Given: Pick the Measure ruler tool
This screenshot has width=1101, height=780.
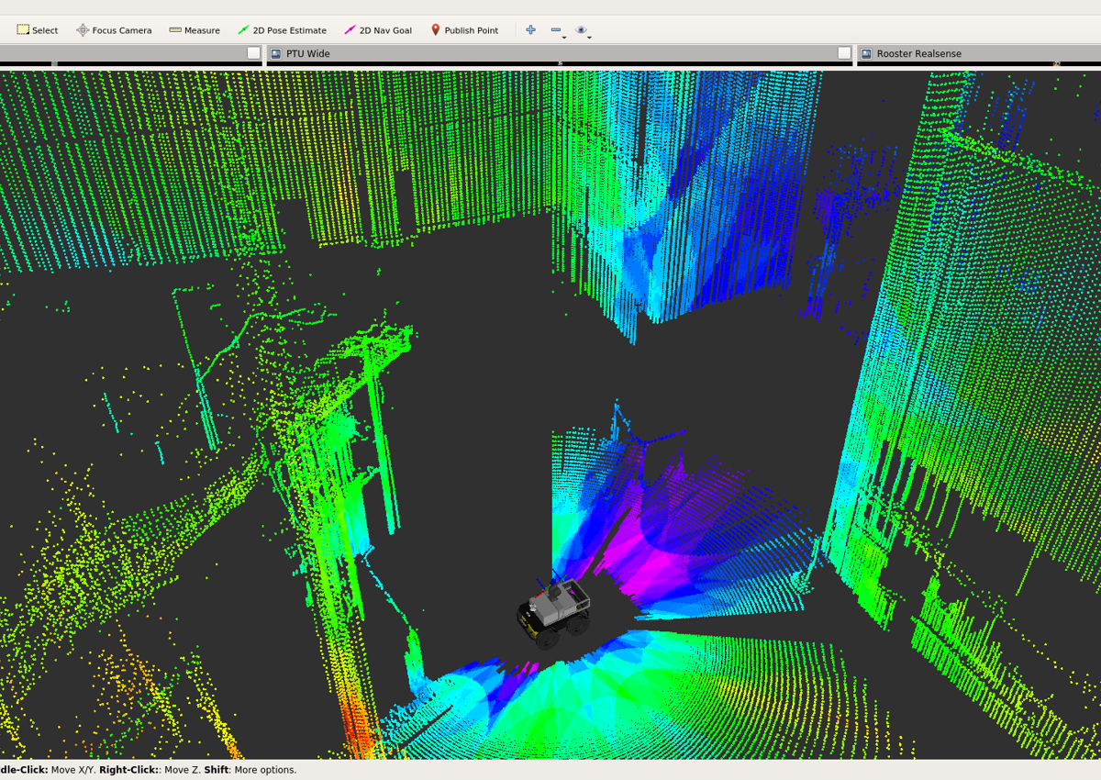Looking at the screenshot, I should point(195,30).
